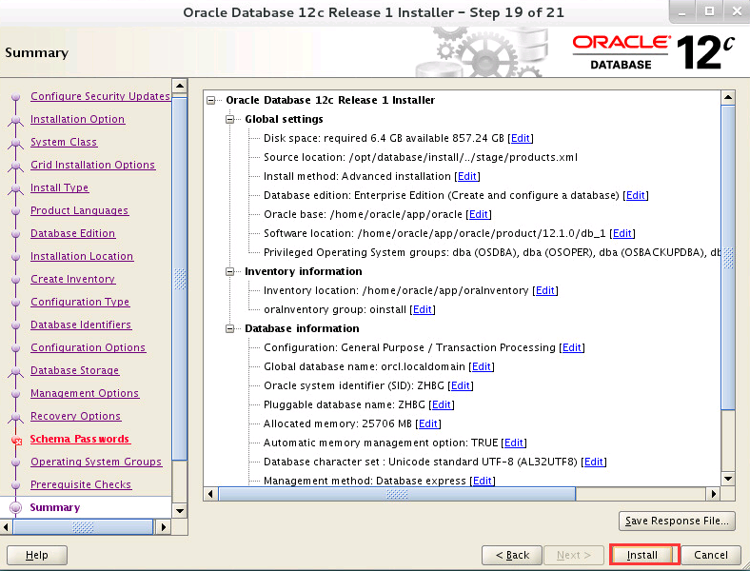Image resolution: width=750 pixels, height=571 pixels.
Task: Edit the Oracle system identifier SID
Action: [x=461, y=385]
